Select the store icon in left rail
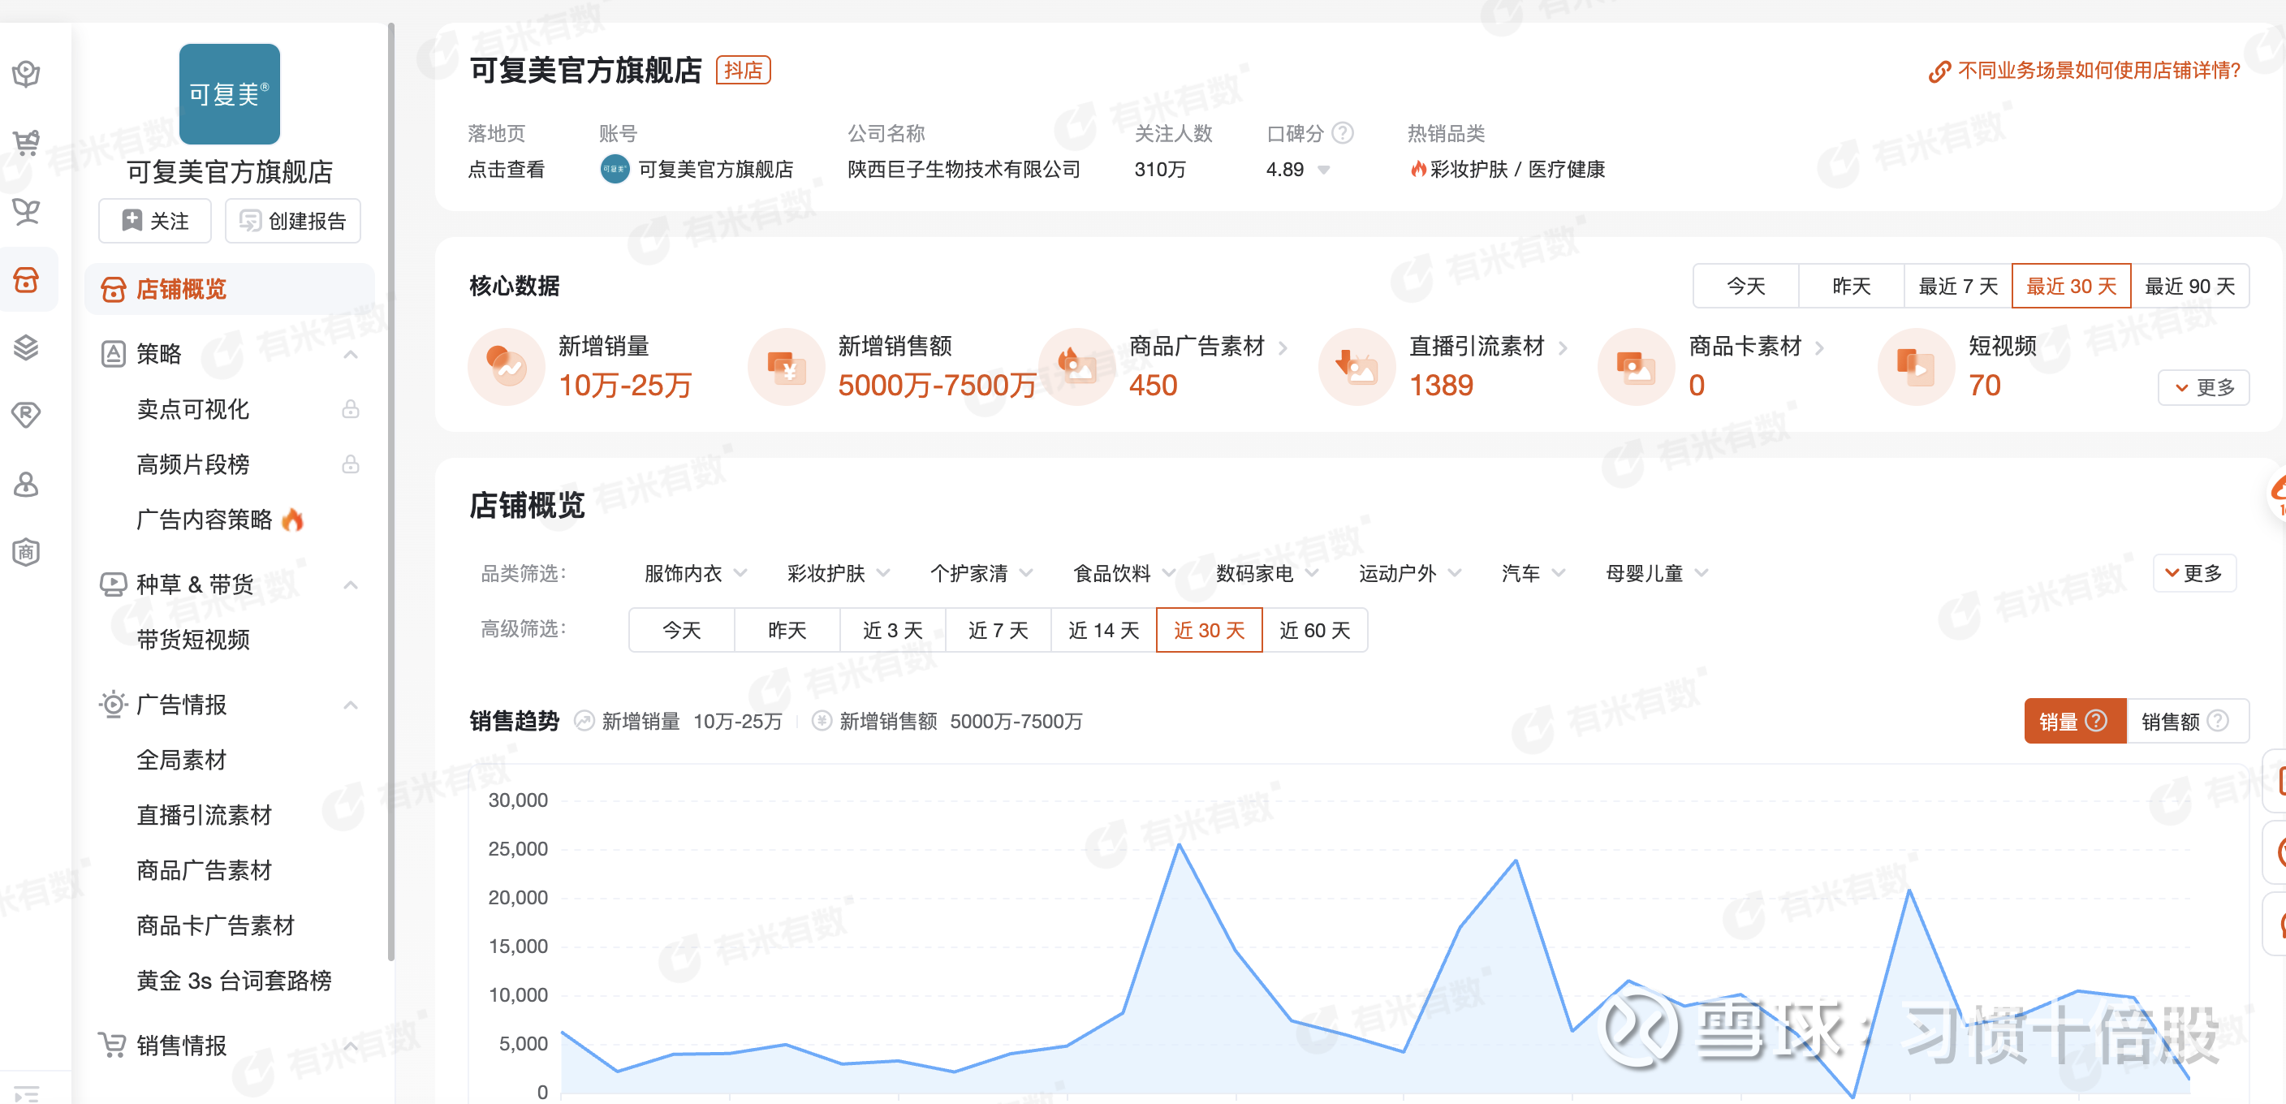 coord(27,279)
